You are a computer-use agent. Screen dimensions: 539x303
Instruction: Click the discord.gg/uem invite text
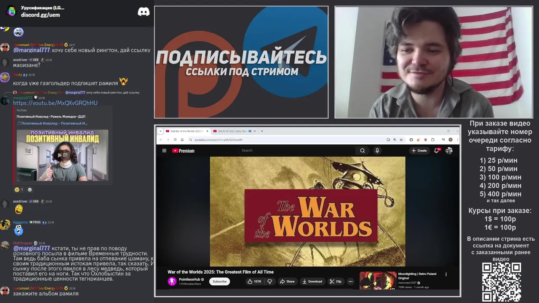tap(40, 15)
